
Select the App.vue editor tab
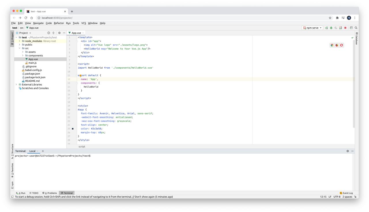76,33
